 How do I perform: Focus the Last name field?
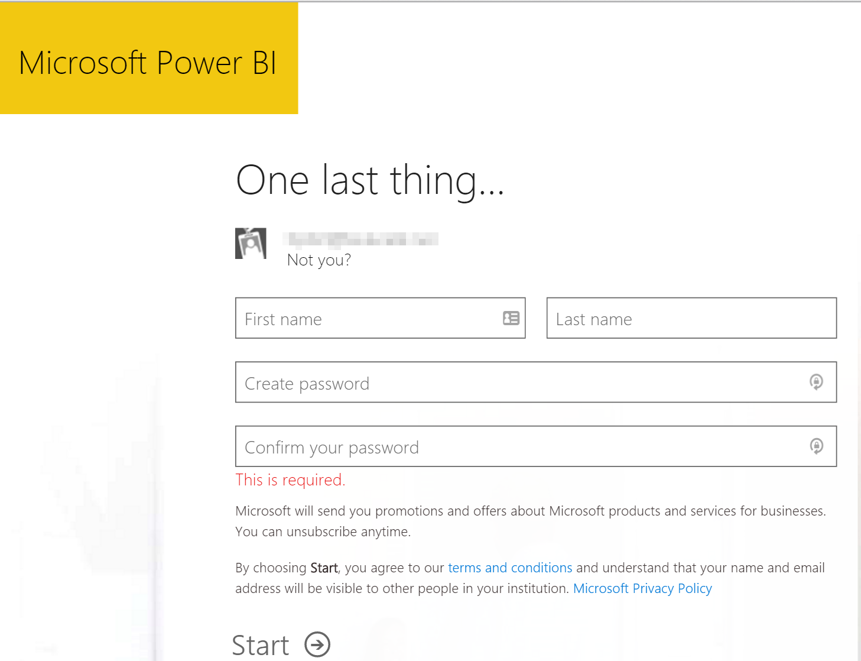pos(691,318)
